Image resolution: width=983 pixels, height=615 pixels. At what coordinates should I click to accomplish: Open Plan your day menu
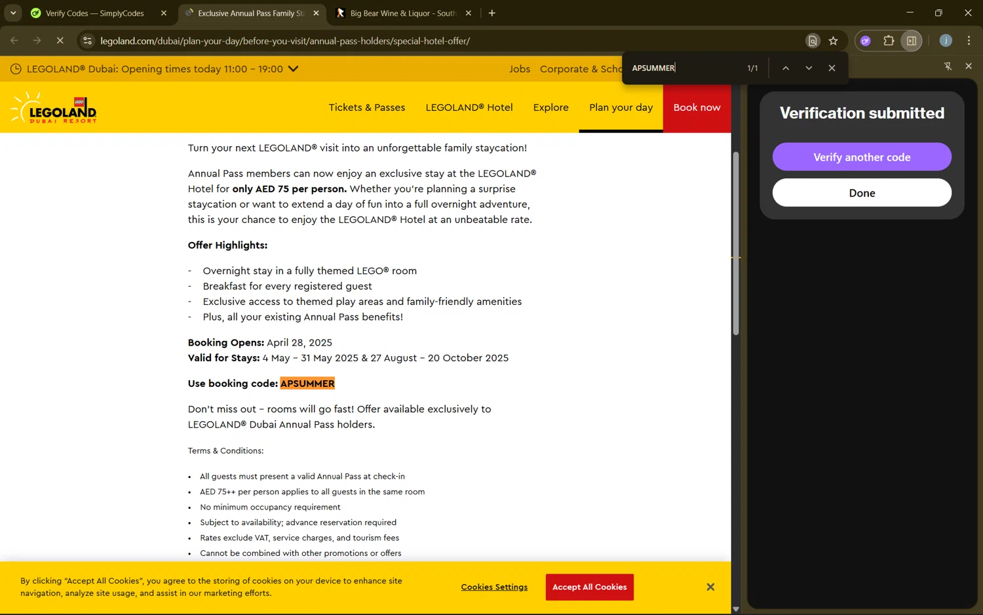click(621, 108)
